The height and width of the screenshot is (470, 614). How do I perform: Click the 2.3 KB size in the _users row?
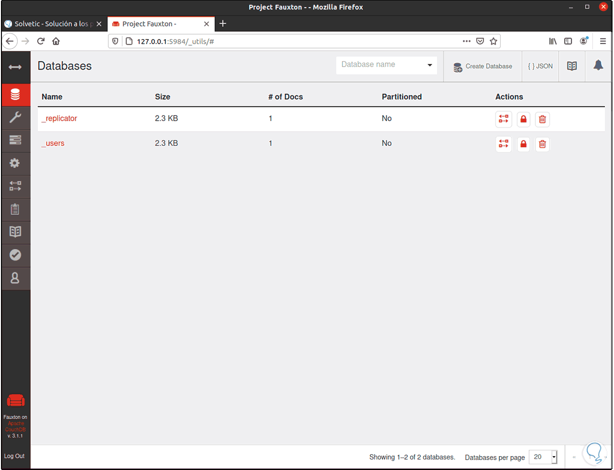[x=166, y=143]
